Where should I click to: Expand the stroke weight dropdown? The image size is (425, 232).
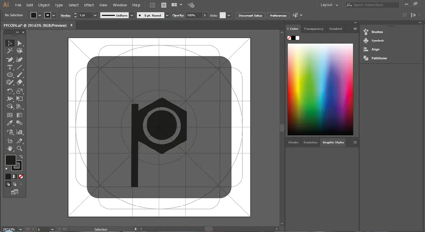[x=95, y=15]
